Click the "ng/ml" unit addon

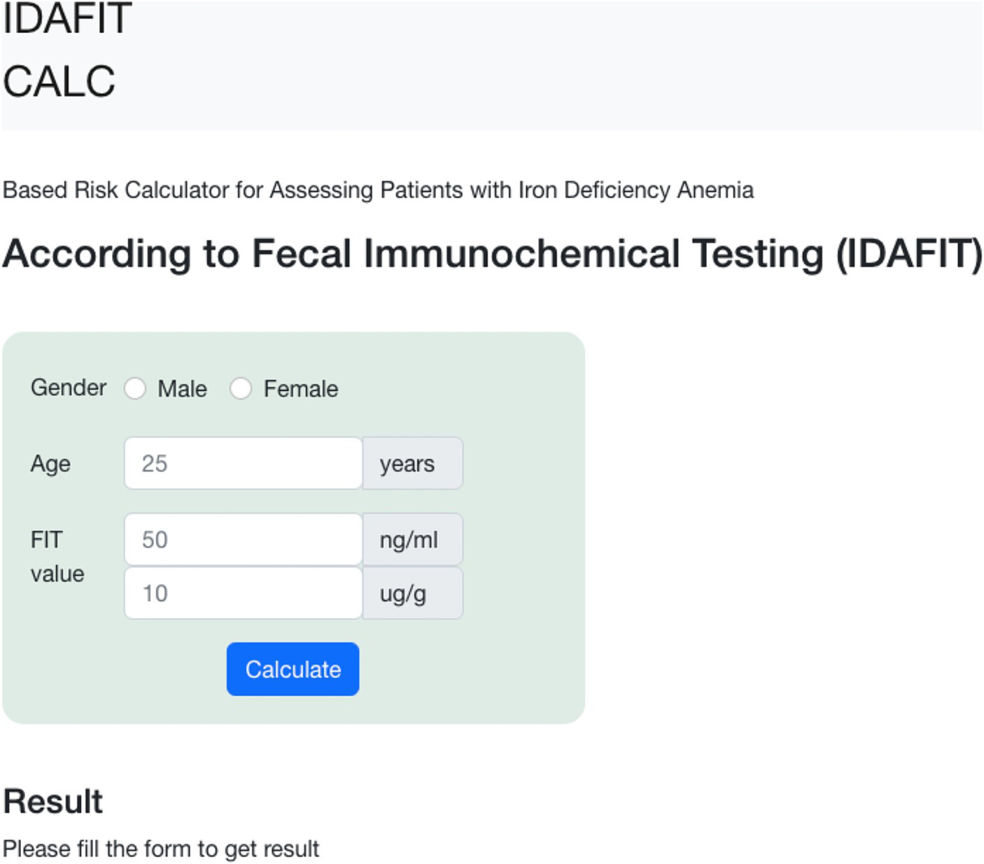click(412, 539)
